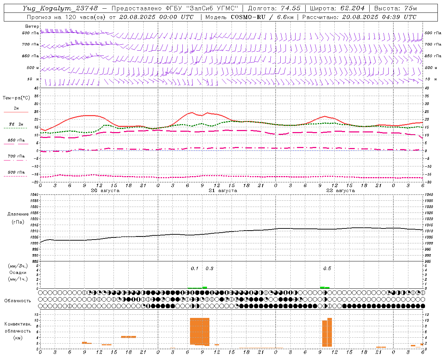
Task: Click the 0.1 precipitation value
Action: [x=195, y=268]
